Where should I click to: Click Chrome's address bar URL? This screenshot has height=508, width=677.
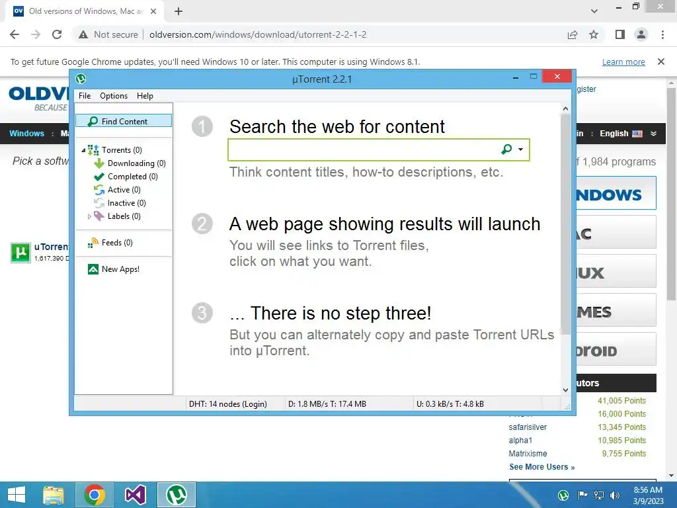258,34
